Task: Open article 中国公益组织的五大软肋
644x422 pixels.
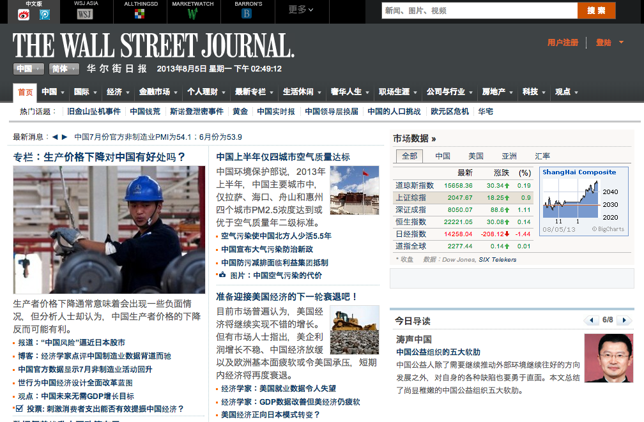Action: pos(438,352)
